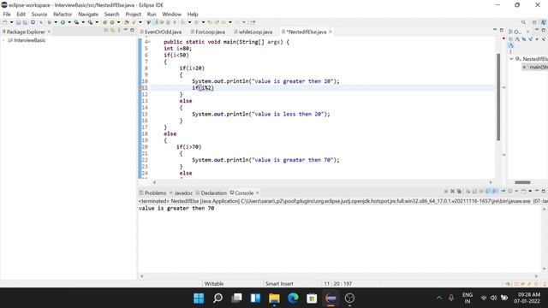Click the Clear Console icon

click(468, 192)
